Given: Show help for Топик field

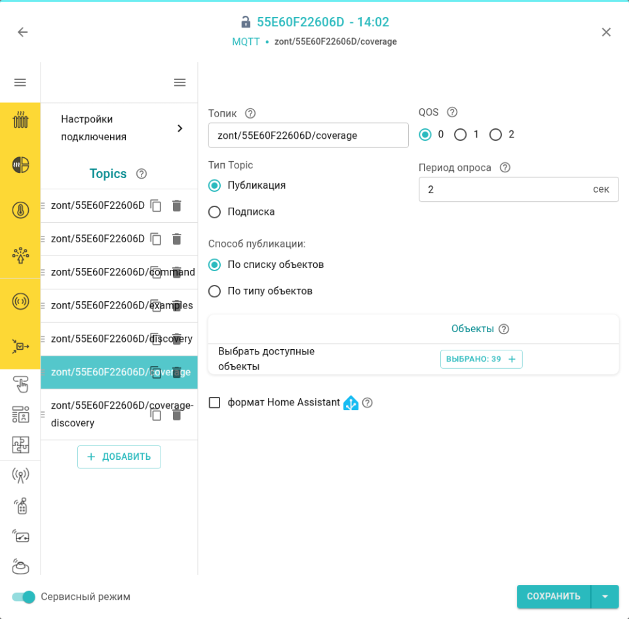Looking at the screenshot, I should click(x=250, y=113).
